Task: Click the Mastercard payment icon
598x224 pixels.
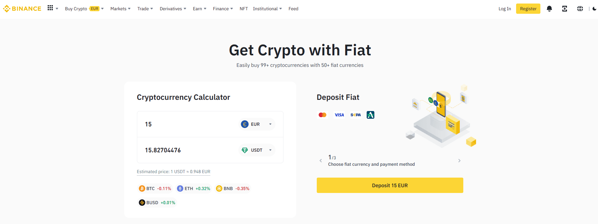Action: (322, 115)
